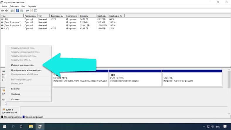This screenshot has height=130, width=231.
Task: Open the network icon in the system tray
Action: pos(208,126)
